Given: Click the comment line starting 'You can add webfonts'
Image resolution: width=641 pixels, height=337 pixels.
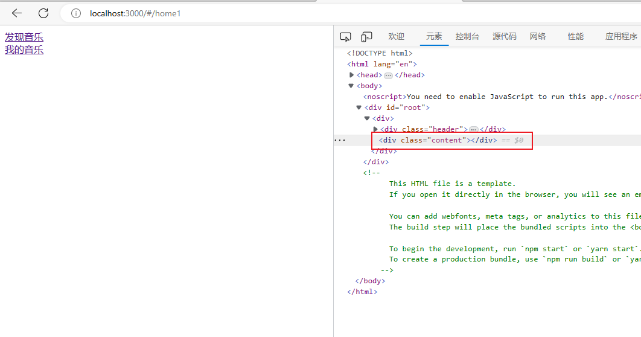Looking at the screenshot, I should tap(515, 216).
